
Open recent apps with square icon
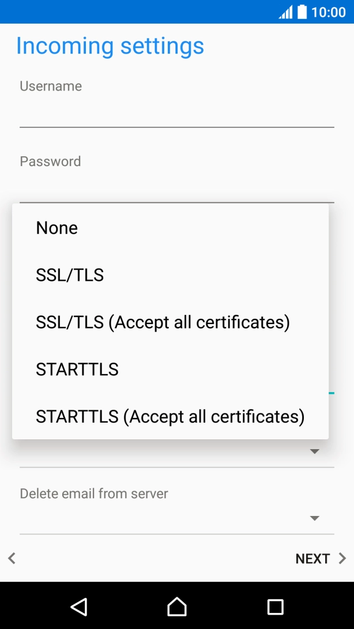point(276,606)
